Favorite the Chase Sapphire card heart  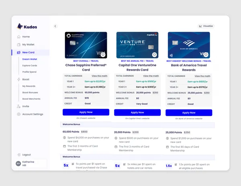(x=103, y=55)
